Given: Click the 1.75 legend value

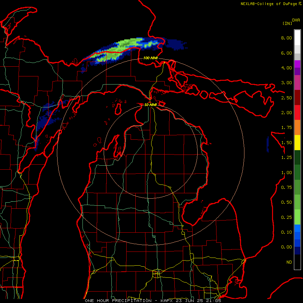Looking at the screenshot, I should pos(287,128).
